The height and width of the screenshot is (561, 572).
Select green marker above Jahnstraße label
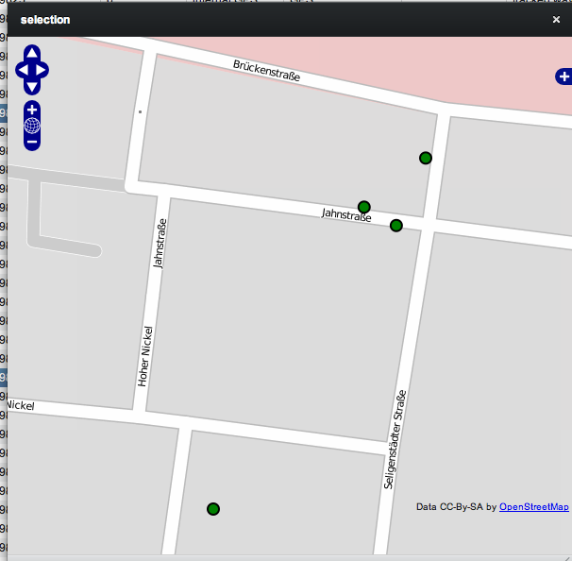tap(364, 207)
